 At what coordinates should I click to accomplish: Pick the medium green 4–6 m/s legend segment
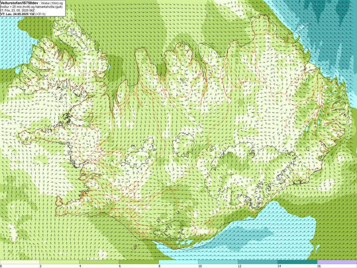point(99,262)
